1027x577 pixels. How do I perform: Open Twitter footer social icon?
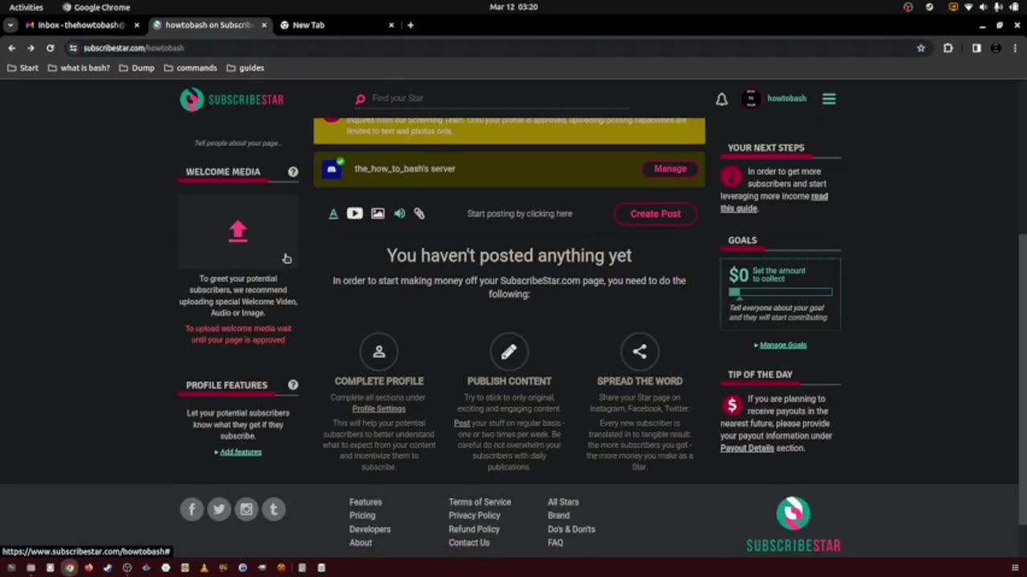[x=219, y=509]
